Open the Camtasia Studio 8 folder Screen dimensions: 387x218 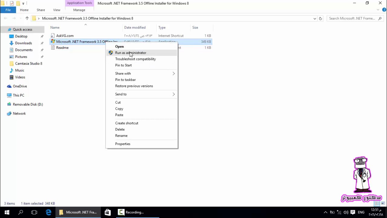[x=28, y=64]
